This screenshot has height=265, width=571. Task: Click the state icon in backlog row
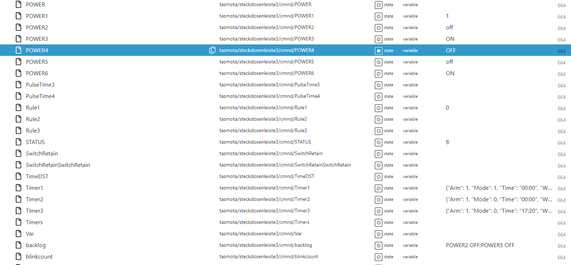(x=378, y=245)
